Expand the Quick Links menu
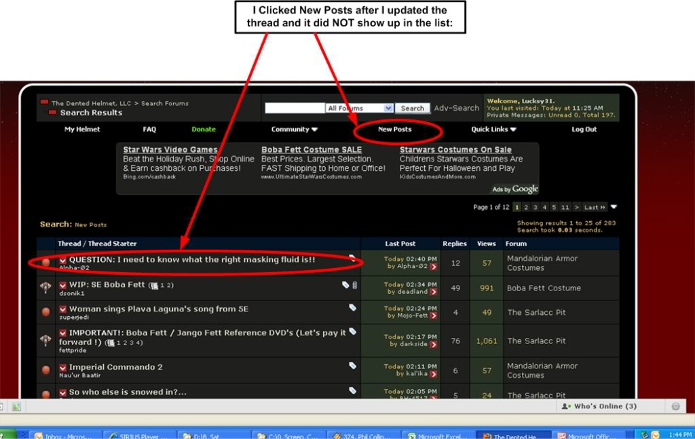 point(493,130)
